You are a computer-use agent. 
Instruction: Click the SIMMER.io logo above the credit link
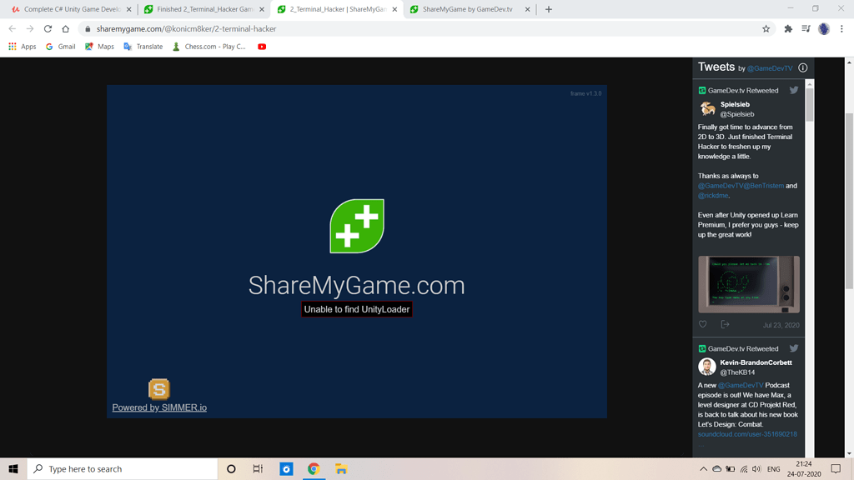click(x=158, y=387)
